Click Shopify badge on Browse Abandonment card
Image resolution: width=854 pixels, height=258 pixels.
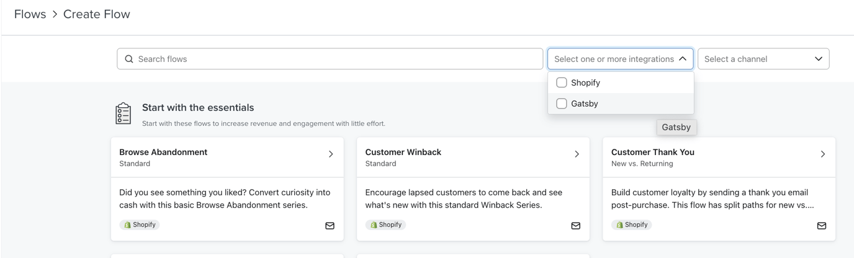pyautogui.click(x=140, y=225)
